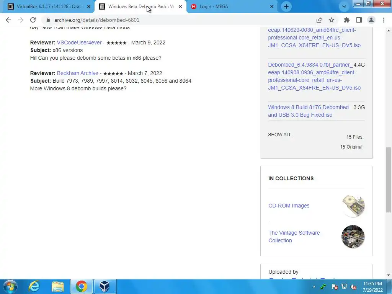Open a new browser tab
This screenshot has height=294, width=392.
pos(286,7)
